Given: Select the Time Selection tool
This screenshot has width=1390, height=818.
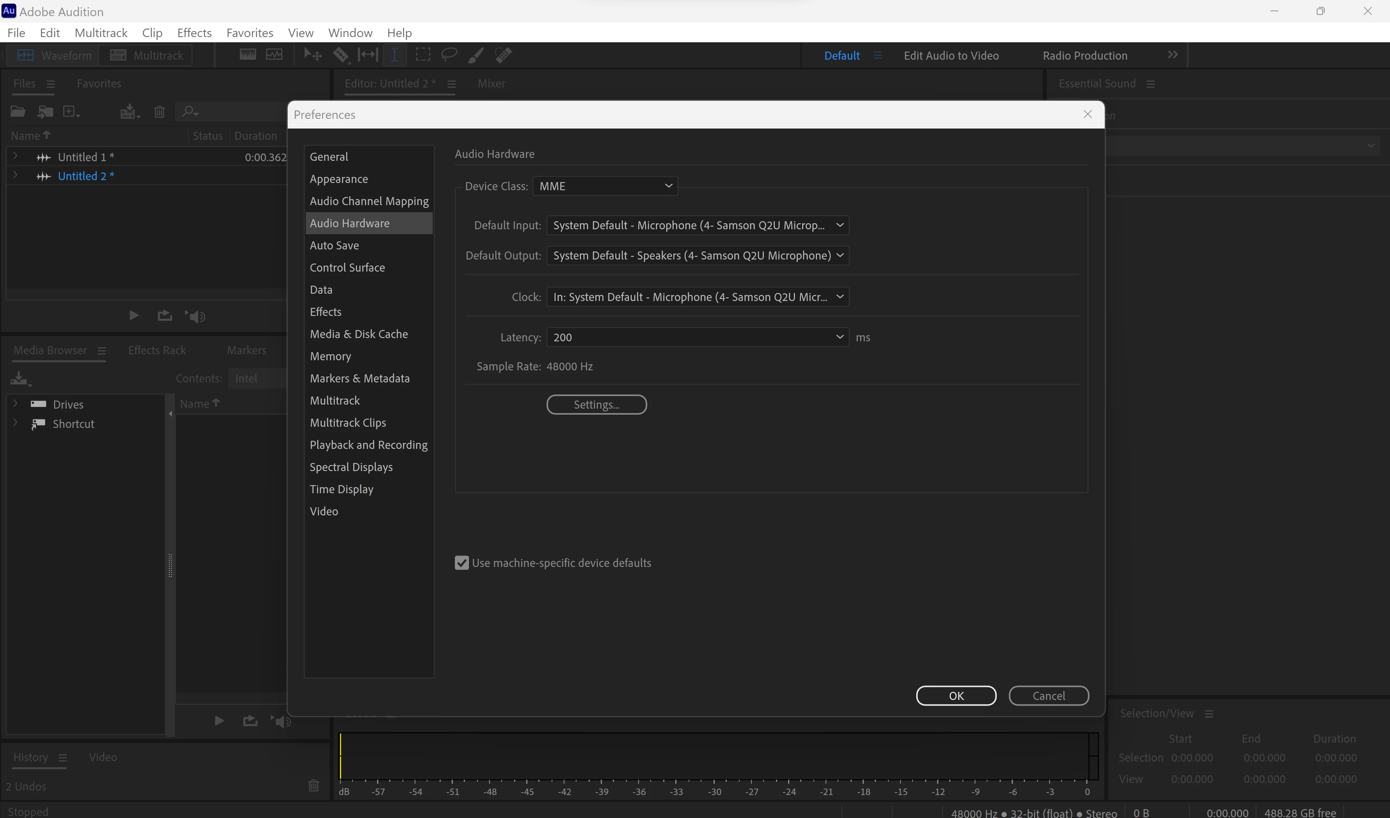Looking at the screenshot, I should [x=395, y=55].
